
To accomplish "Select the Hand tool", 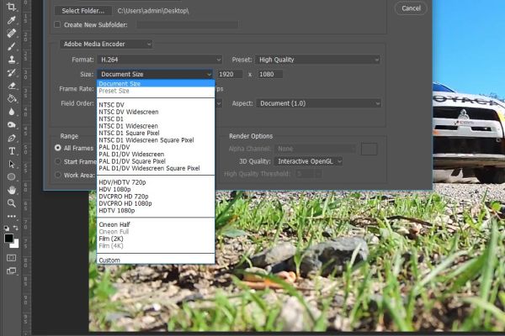I will pos(11,190).
